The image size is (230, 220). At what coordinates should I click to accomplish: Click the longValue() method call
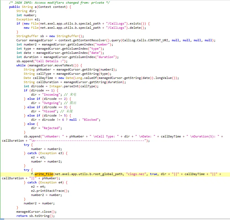(165, 78)
